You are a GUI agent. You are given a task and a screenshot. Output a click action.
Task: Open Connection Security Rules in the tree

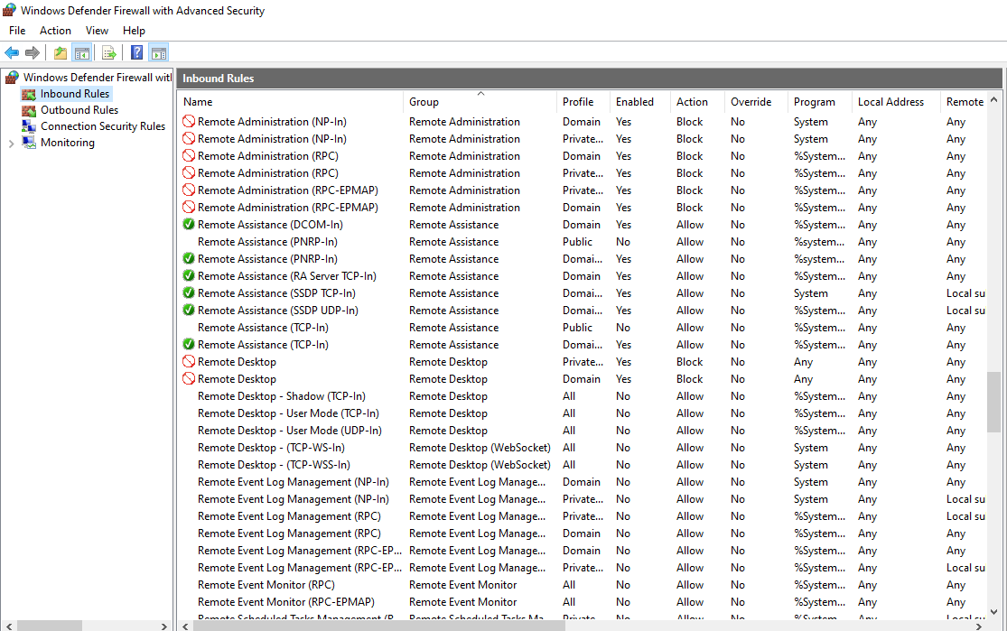[102, 126]
